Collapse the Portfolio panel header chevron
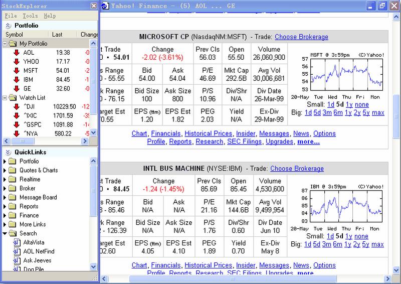Viewport: 401px width, 284px height. point(8,26)
